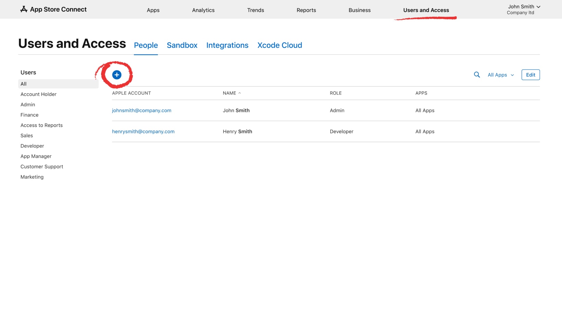Click the App Store Connect logo
This screenshot has height=315, width=562.
tap(53, 9)
